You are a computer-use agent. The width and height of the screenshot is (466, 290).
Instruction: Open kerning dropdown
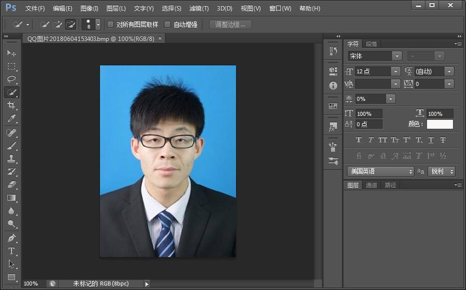(396, 84)
